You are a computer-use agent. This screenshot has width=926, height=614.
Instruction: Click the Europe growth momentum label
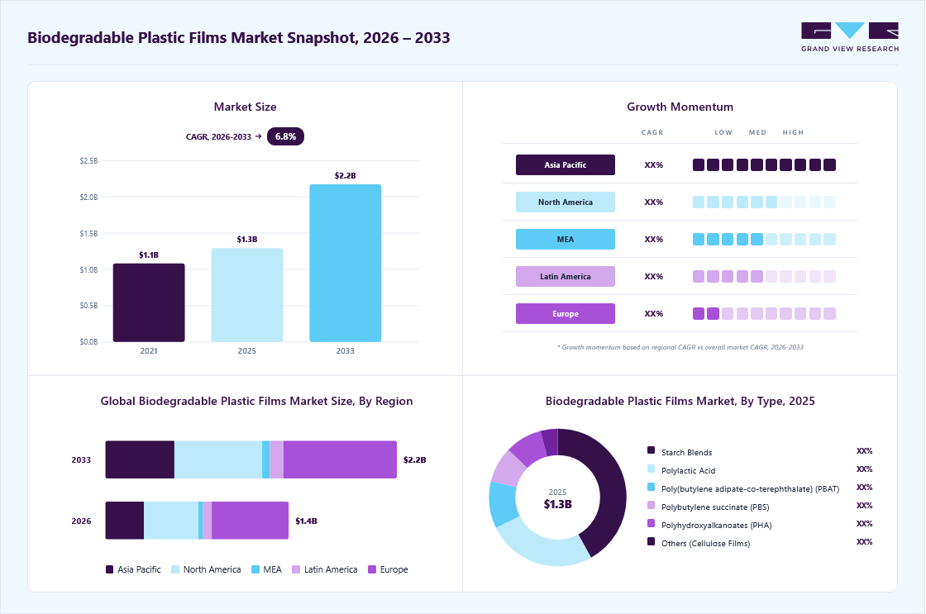[566, 313]
